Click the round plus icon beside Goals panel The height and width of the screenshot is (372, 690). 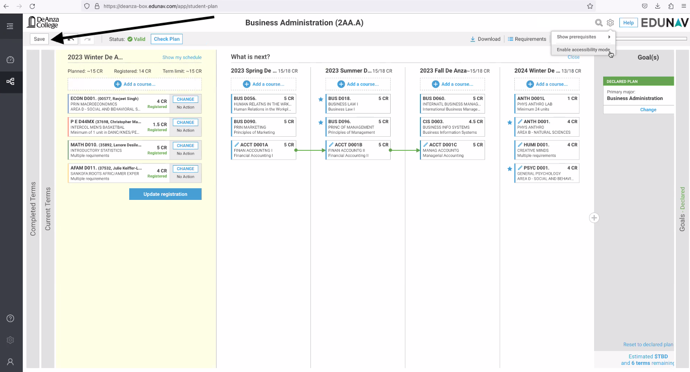point(594,218)
